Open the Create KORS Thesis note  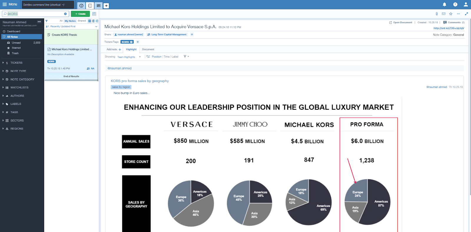pos(71,37)
